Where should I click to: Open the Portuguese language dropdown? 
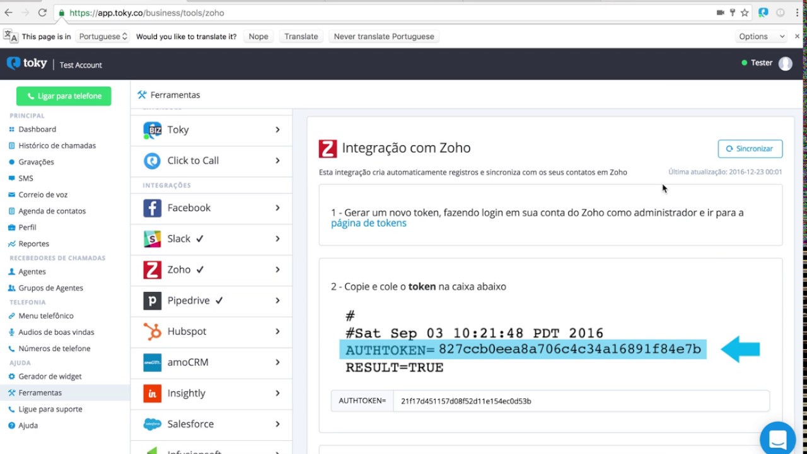[x=103, y=37]
